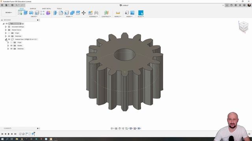The width and height of the screenshot is (252, 141).
Task: Click the Look At navigation icon
Action: [x=116, y=128]
